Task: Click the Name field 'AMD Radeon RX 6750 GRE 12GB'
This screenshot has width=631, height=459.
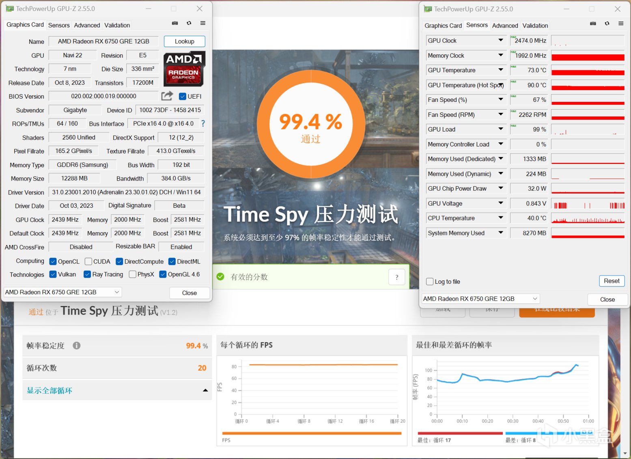Action: pyautogui.click(x=103, y=41)
